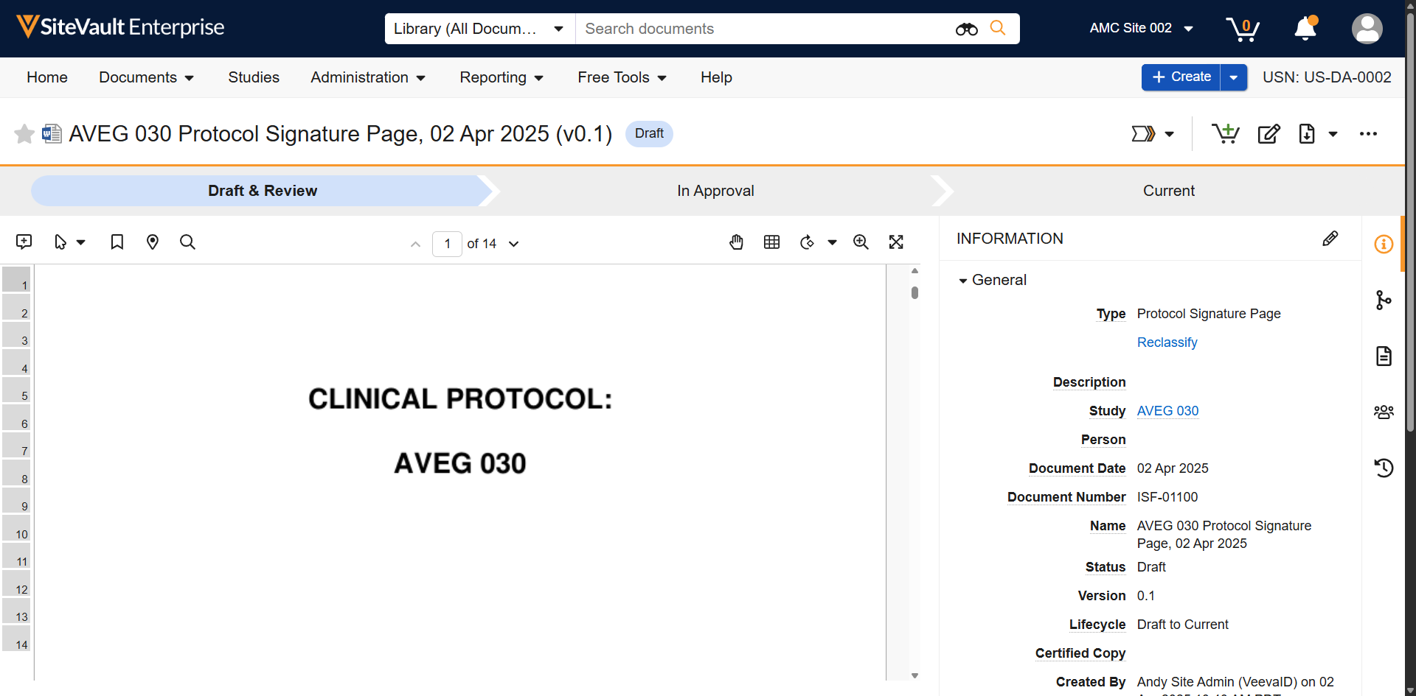Open user profile avatar menu

tap(1367, 29)
